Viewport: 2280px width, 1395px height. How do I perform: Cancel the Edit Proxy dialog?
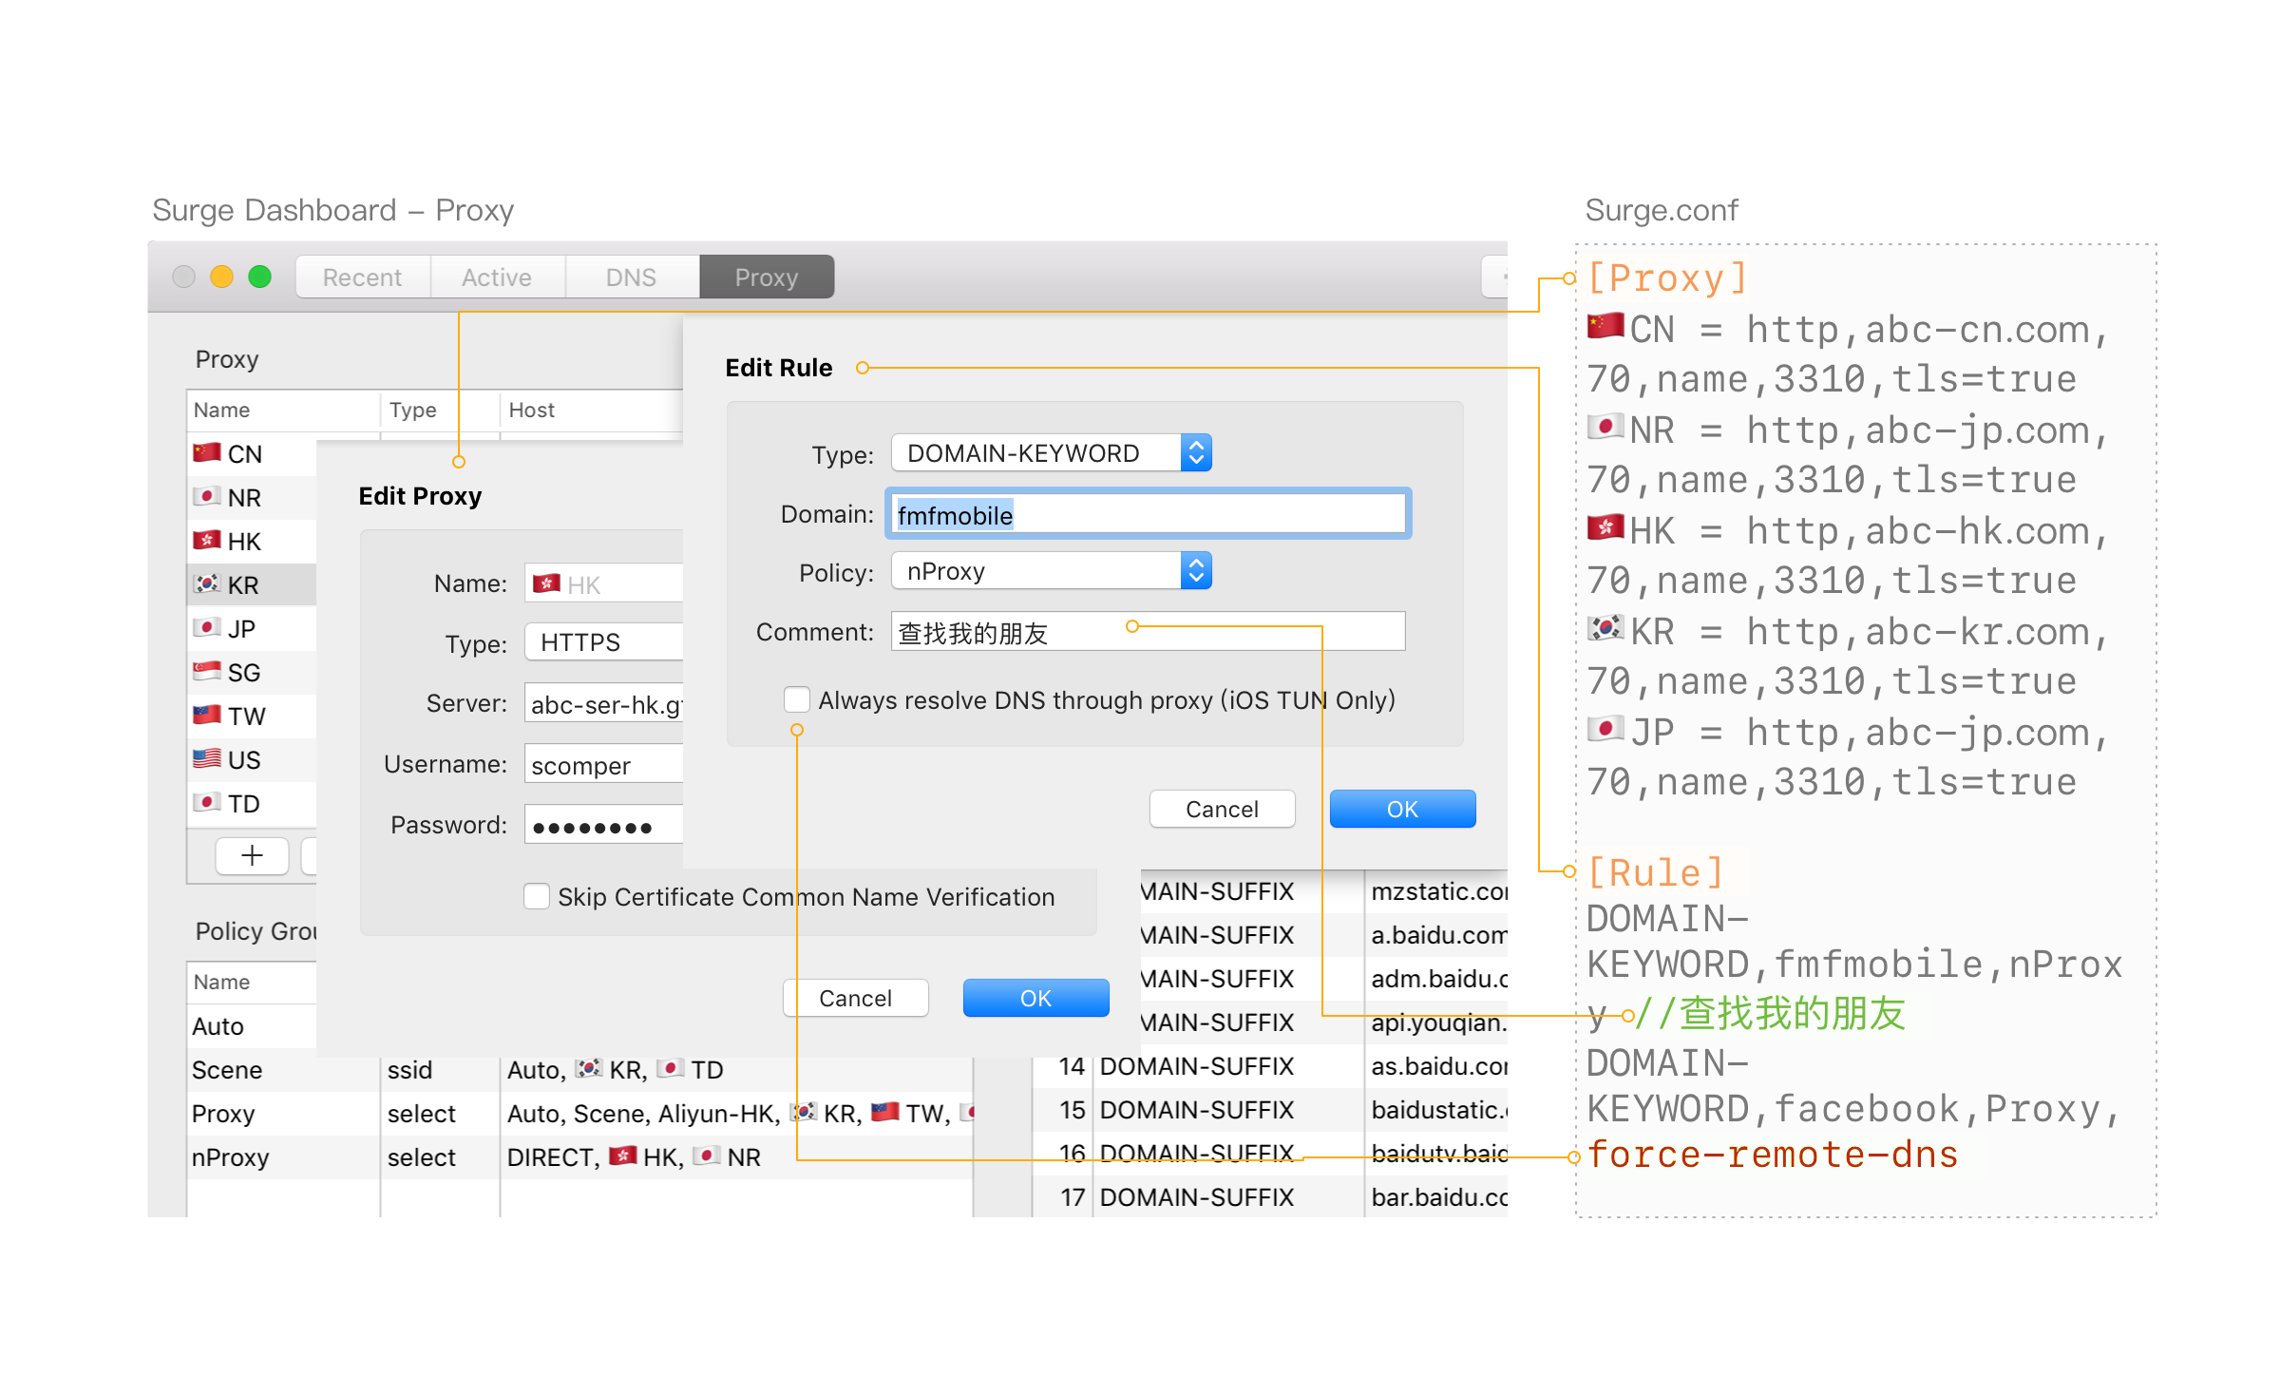(x=854, y=997)
